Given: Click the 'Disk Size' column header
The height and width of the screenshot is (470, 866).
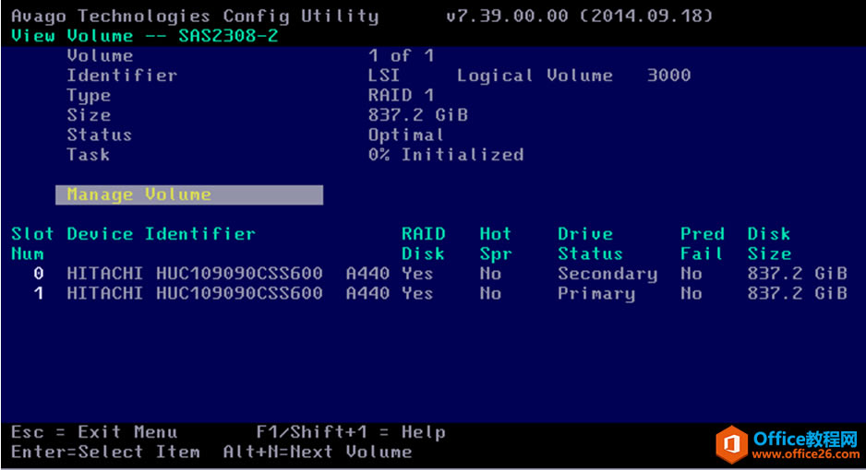Looking at the screenshot, I should [769, 244].
